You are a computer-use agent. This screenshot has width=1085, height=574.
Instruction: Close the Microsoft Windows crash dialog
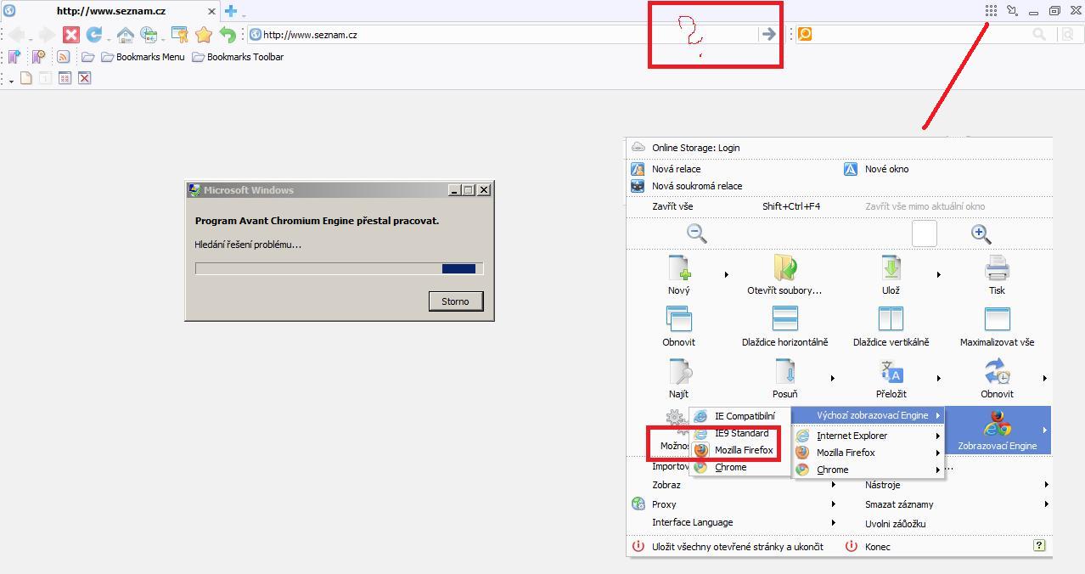point(484,190)
